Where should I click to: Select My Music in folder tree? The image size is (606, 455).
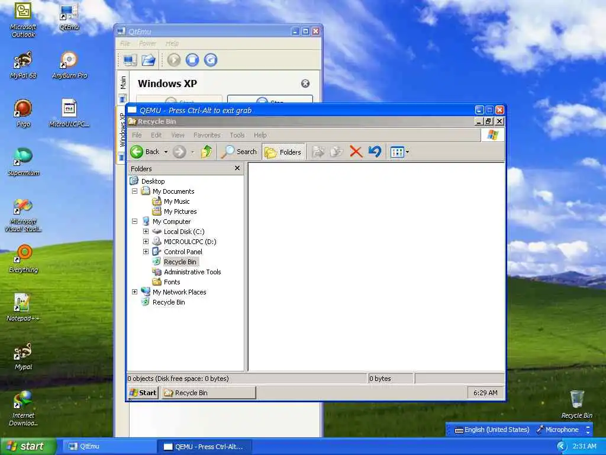pos(176,201)
